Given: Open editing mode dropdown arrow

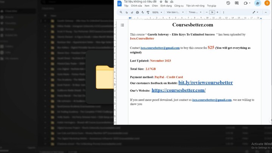Looking at the screenshot, I should (x=257, y=12).
